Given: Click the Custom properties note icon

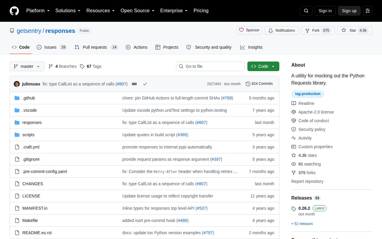Looking at the screenshot, I should [294, 147].
